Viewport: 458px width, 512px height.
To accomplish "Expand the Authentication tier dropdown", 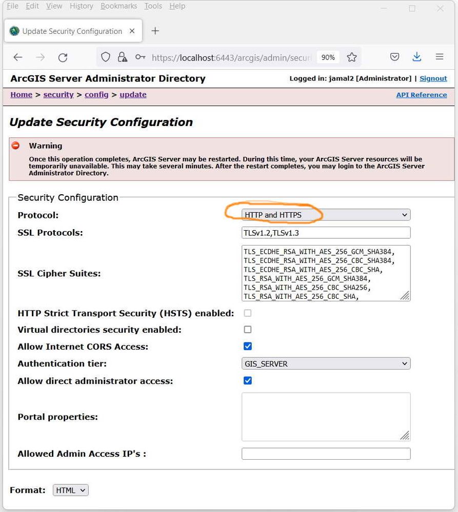I will pyautogui.click(x=326, y=364).
